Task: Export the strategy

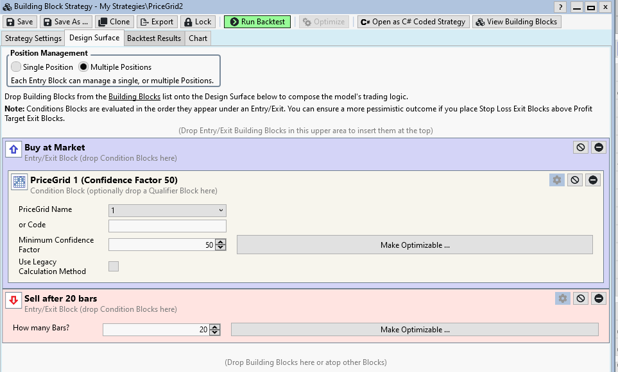Action: [157, 22]
